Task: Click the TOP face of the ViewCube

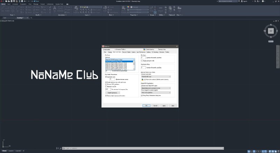Action: (x=271, y=31)
